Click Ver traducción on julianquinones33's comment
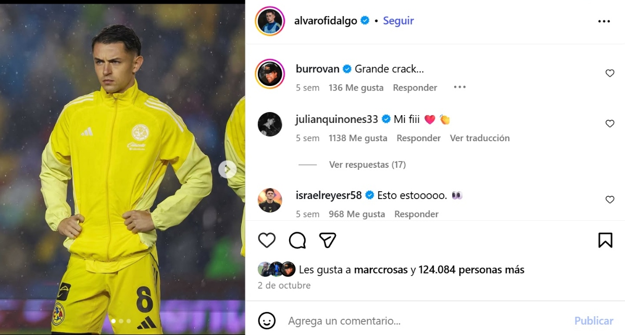 click(x=480, y=138)
